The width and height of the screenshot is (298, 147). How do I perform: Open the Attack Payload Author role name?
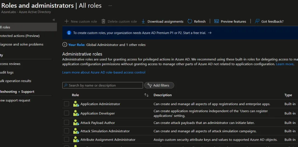coord(98,123)
